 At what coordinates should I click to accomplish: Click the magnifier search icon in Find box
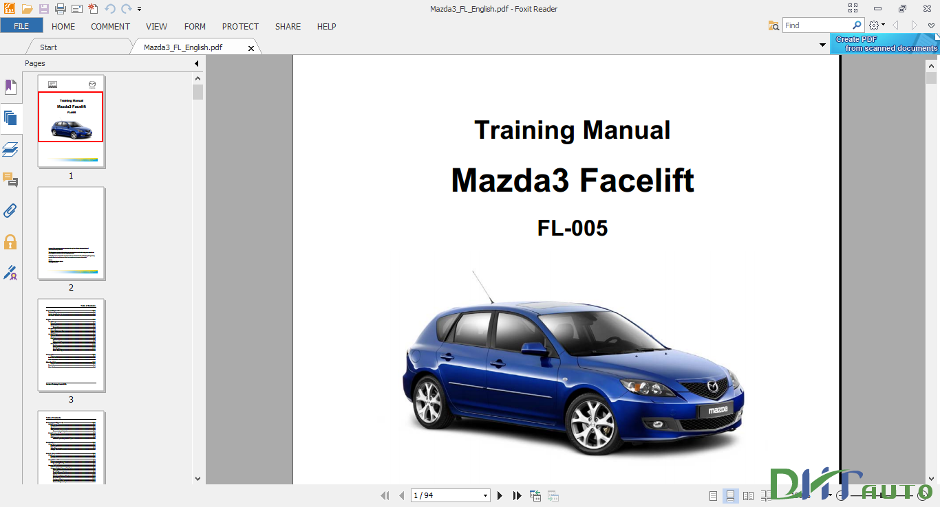[857, 25]
